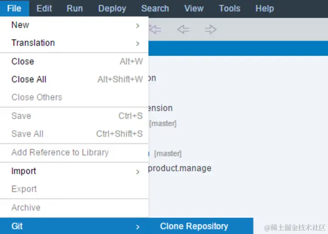This screenshot has height=234, width=328.
Task: Open the View menu
Action: 194,9
